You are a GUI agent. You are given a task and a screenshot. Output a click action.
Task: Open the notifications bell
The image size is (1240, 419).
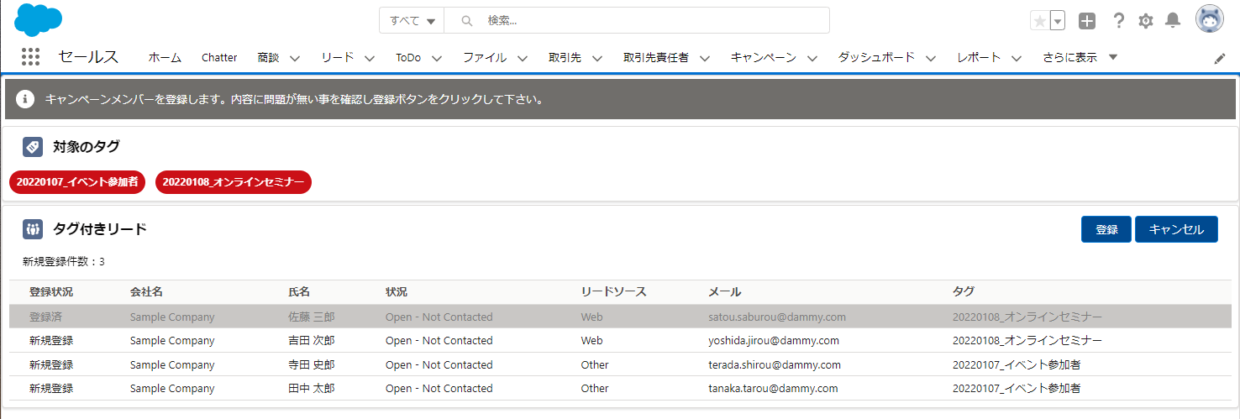click(1173, 21)
